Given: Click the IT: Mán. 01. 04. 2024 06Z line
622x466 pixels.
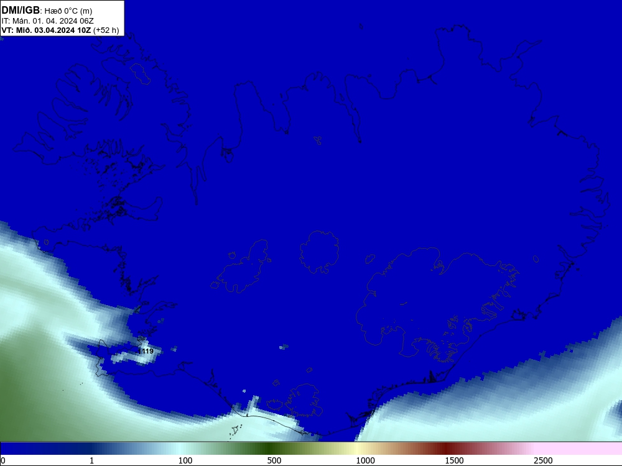Looking at the screenshot, I should pos(48,21).
